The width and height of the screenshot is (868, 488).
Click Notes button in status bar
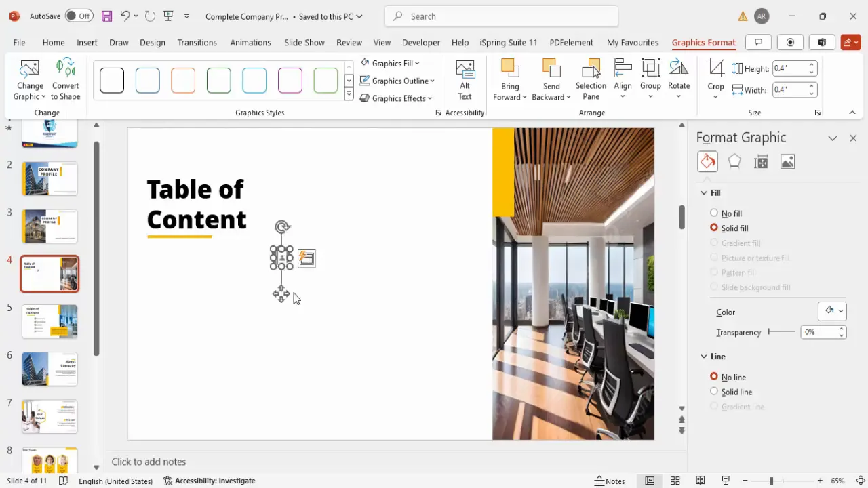click(x=610, y=481)
